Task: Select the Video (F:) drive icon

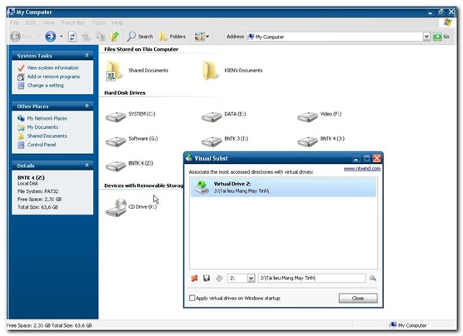Action: tap(307, 116)
